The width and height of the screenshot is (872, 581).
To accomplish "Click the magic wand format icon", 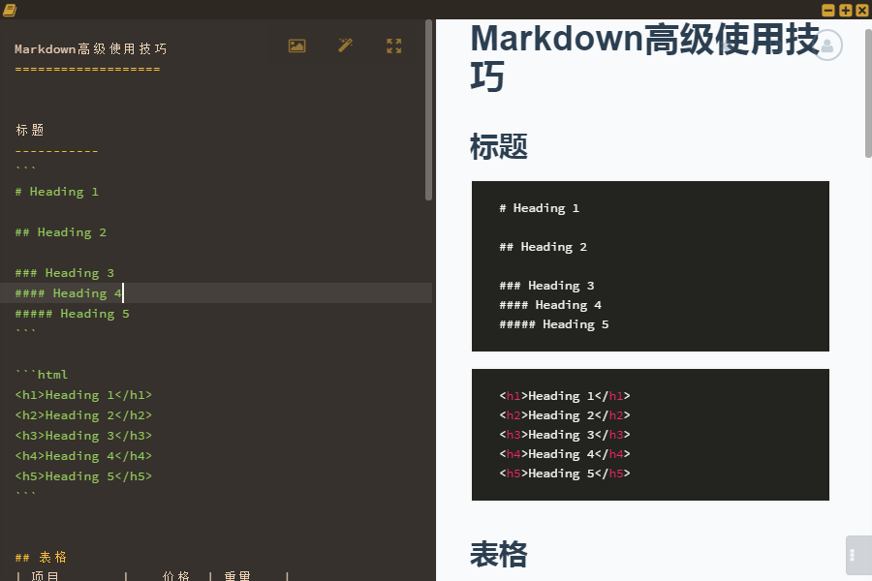I will (x=345, y=46).
